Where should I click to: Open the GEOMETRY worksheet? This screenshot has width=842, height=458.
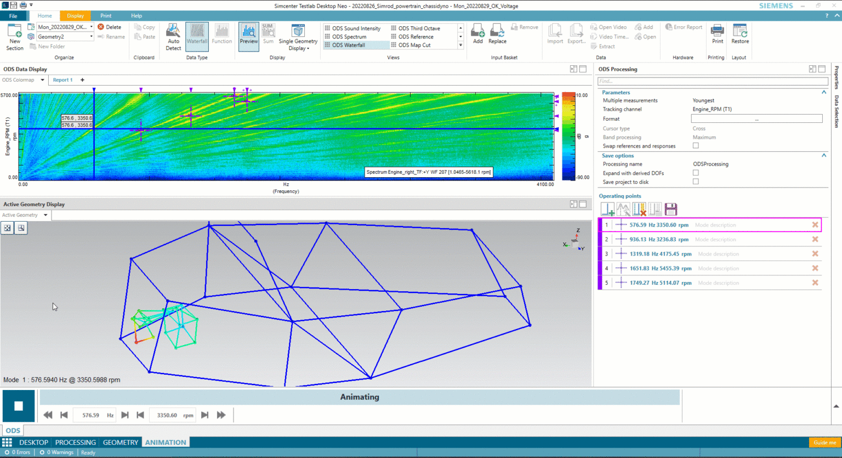pyautogui.click(x=120, y=442)
